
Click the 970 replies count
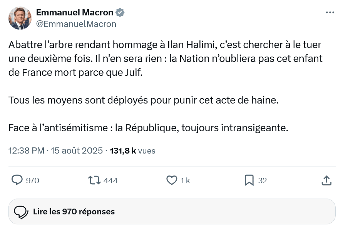tap(33, 181)
